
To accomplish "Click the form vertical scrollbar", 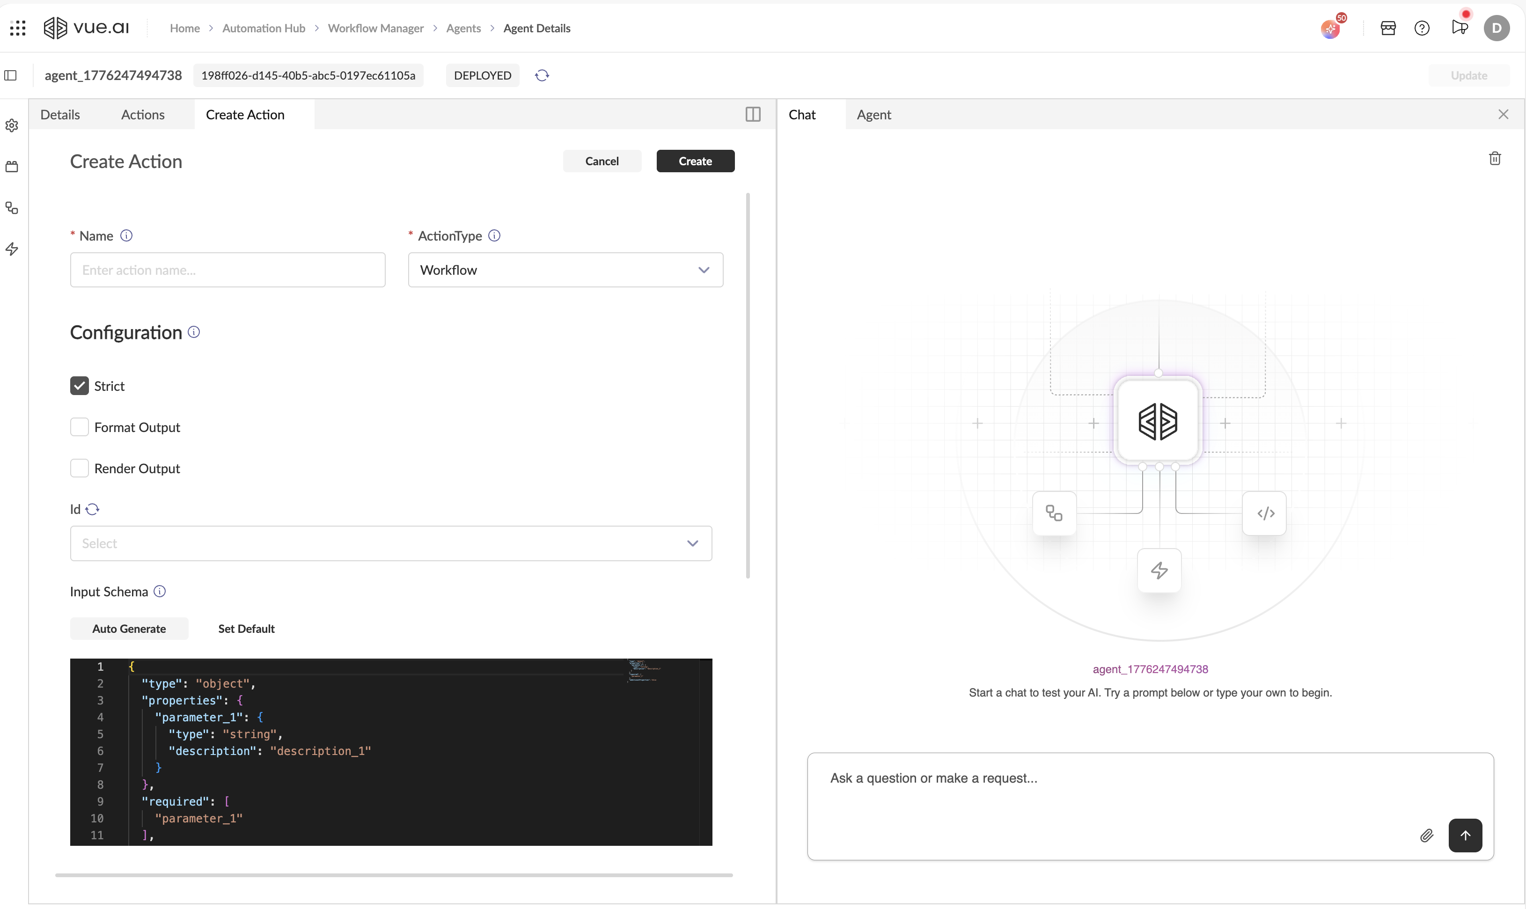I will (748, 385).
